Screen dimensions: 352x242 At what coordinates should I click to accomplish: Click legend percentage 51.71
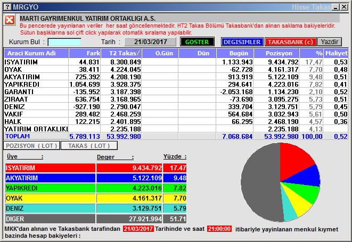178,219
